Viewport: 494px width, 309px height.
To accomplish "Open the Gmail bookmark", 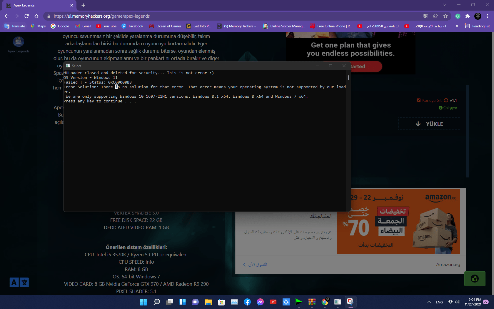I will [x=83, y=26].
